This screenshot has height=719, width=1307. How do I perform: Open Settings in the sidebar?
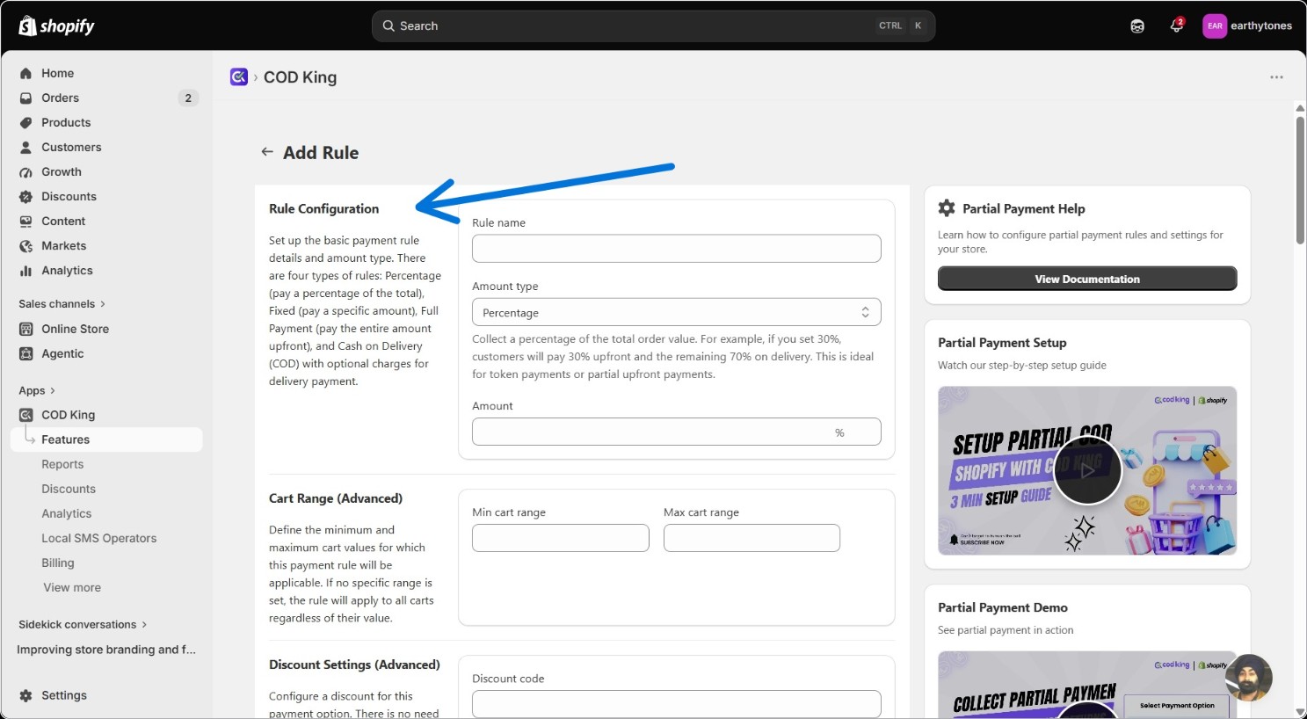(64, 695)
